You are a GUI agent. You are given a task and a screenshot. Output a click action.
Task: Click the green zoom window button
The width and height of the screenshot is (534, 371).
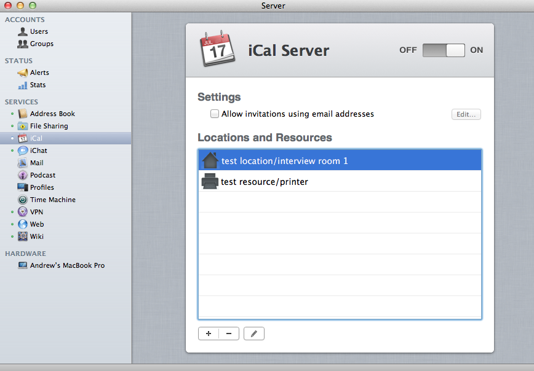[x=33, y=6]
